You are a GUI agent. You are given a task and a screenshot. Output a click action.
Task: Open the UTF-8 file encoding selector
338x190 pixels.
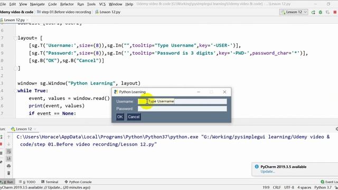[x=289, y=187]
